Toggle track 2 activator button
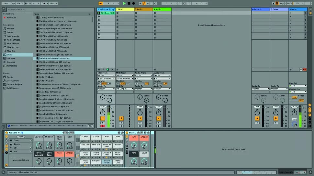The height and width of the screenshot is (176, 314). pos(121,119)
